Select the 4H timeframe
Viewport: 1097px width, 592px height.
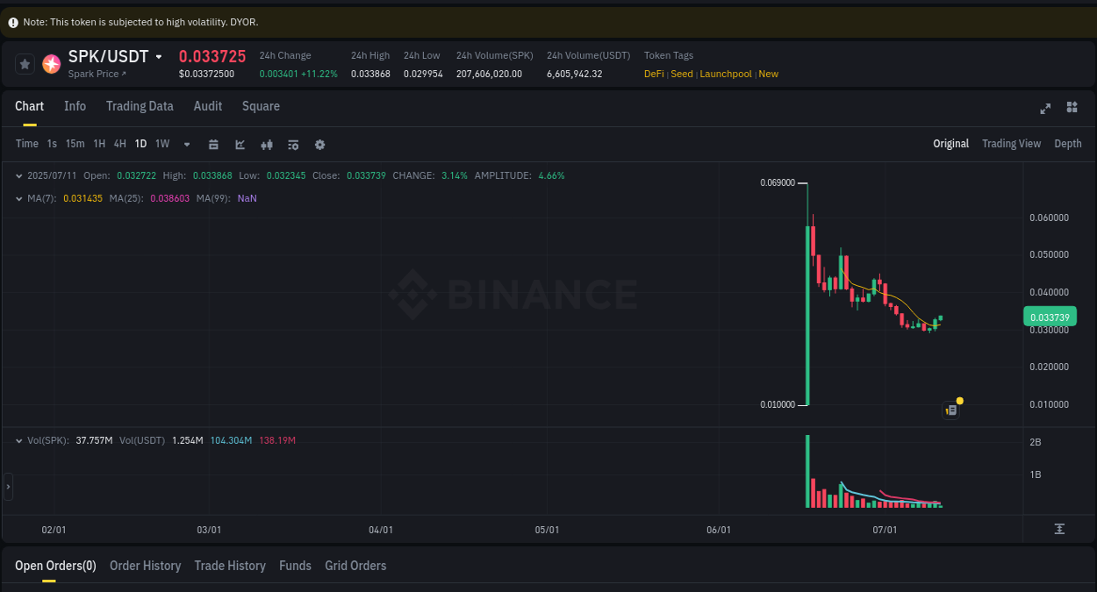119,144
